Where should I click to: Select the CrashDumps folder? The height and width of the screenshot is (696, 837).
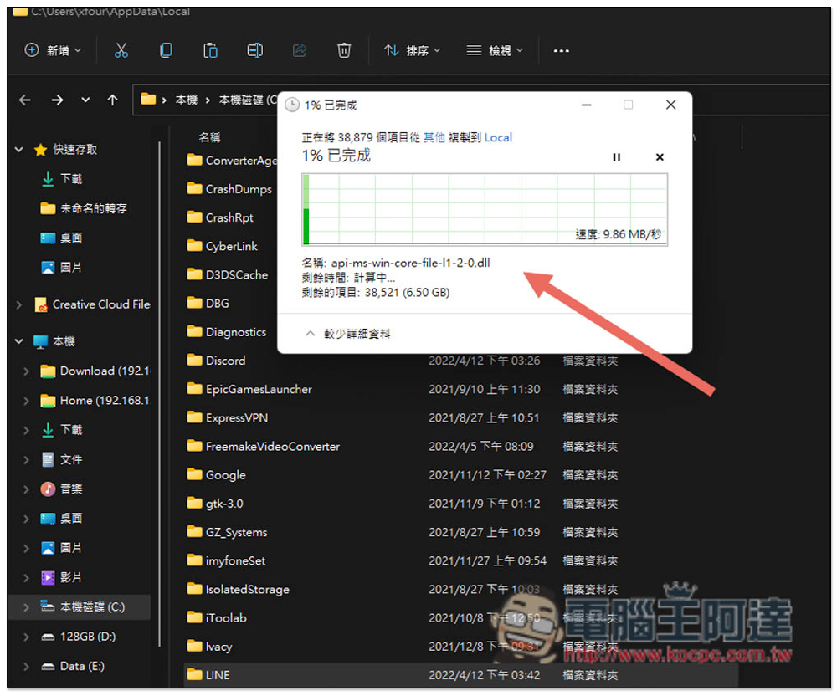[x=229, y=189]
